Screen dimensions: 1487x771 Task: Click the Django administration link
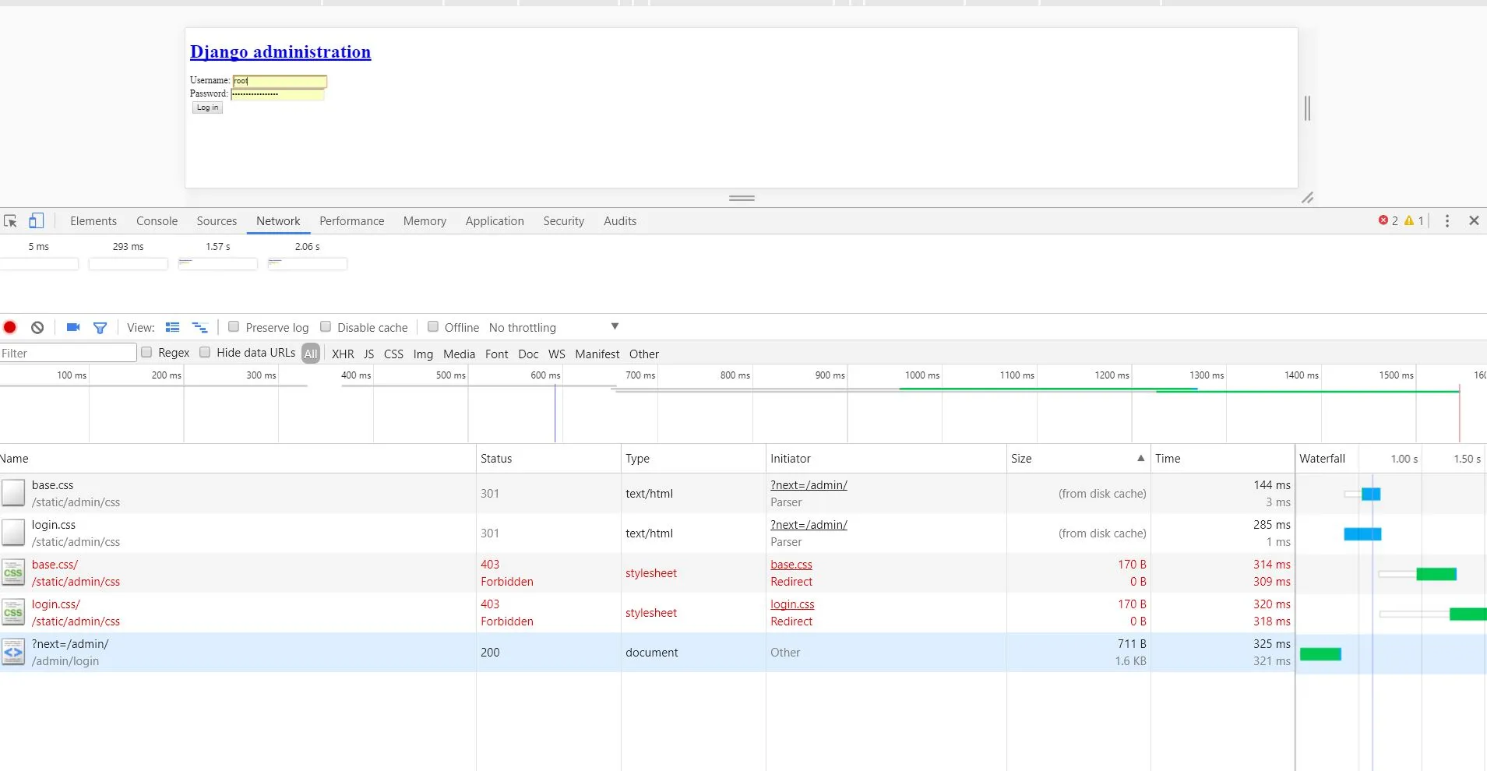click(x=280, y=52)
